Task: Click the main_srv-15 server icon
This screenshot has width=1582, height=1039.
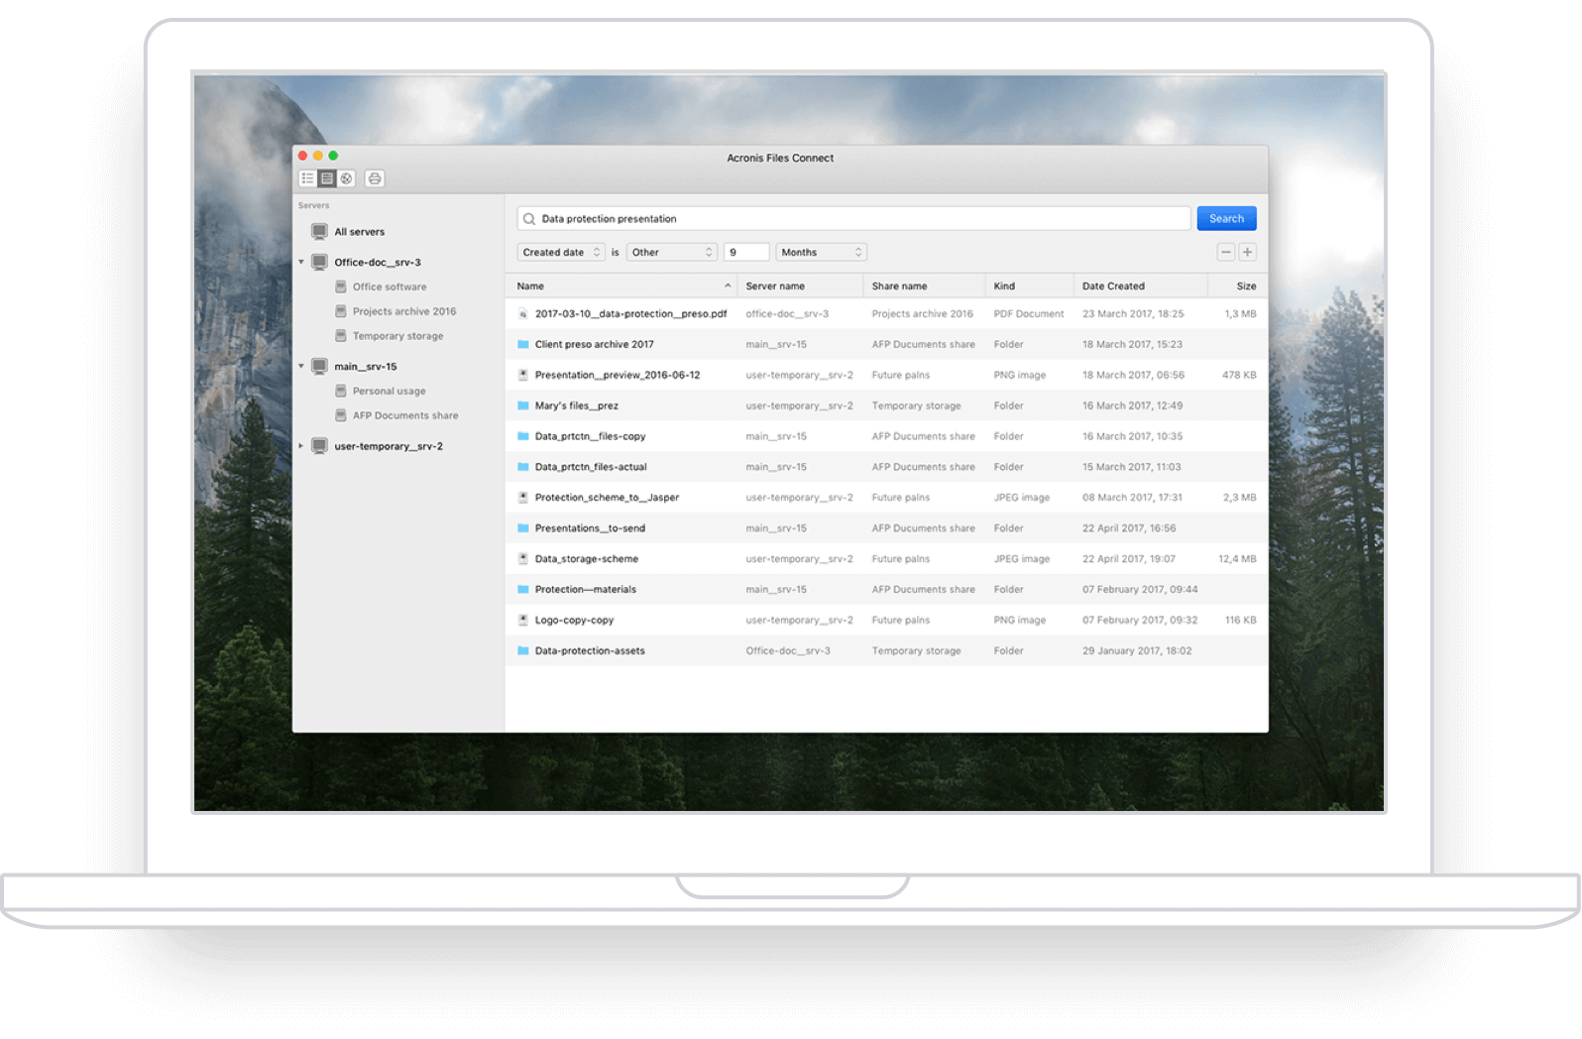Action: [x=319, y=366]
